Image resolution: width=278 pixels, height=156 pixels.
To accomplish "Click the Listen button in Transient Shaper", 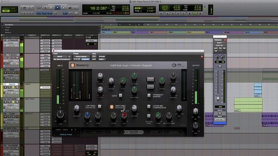I will [x=150, y=87].
